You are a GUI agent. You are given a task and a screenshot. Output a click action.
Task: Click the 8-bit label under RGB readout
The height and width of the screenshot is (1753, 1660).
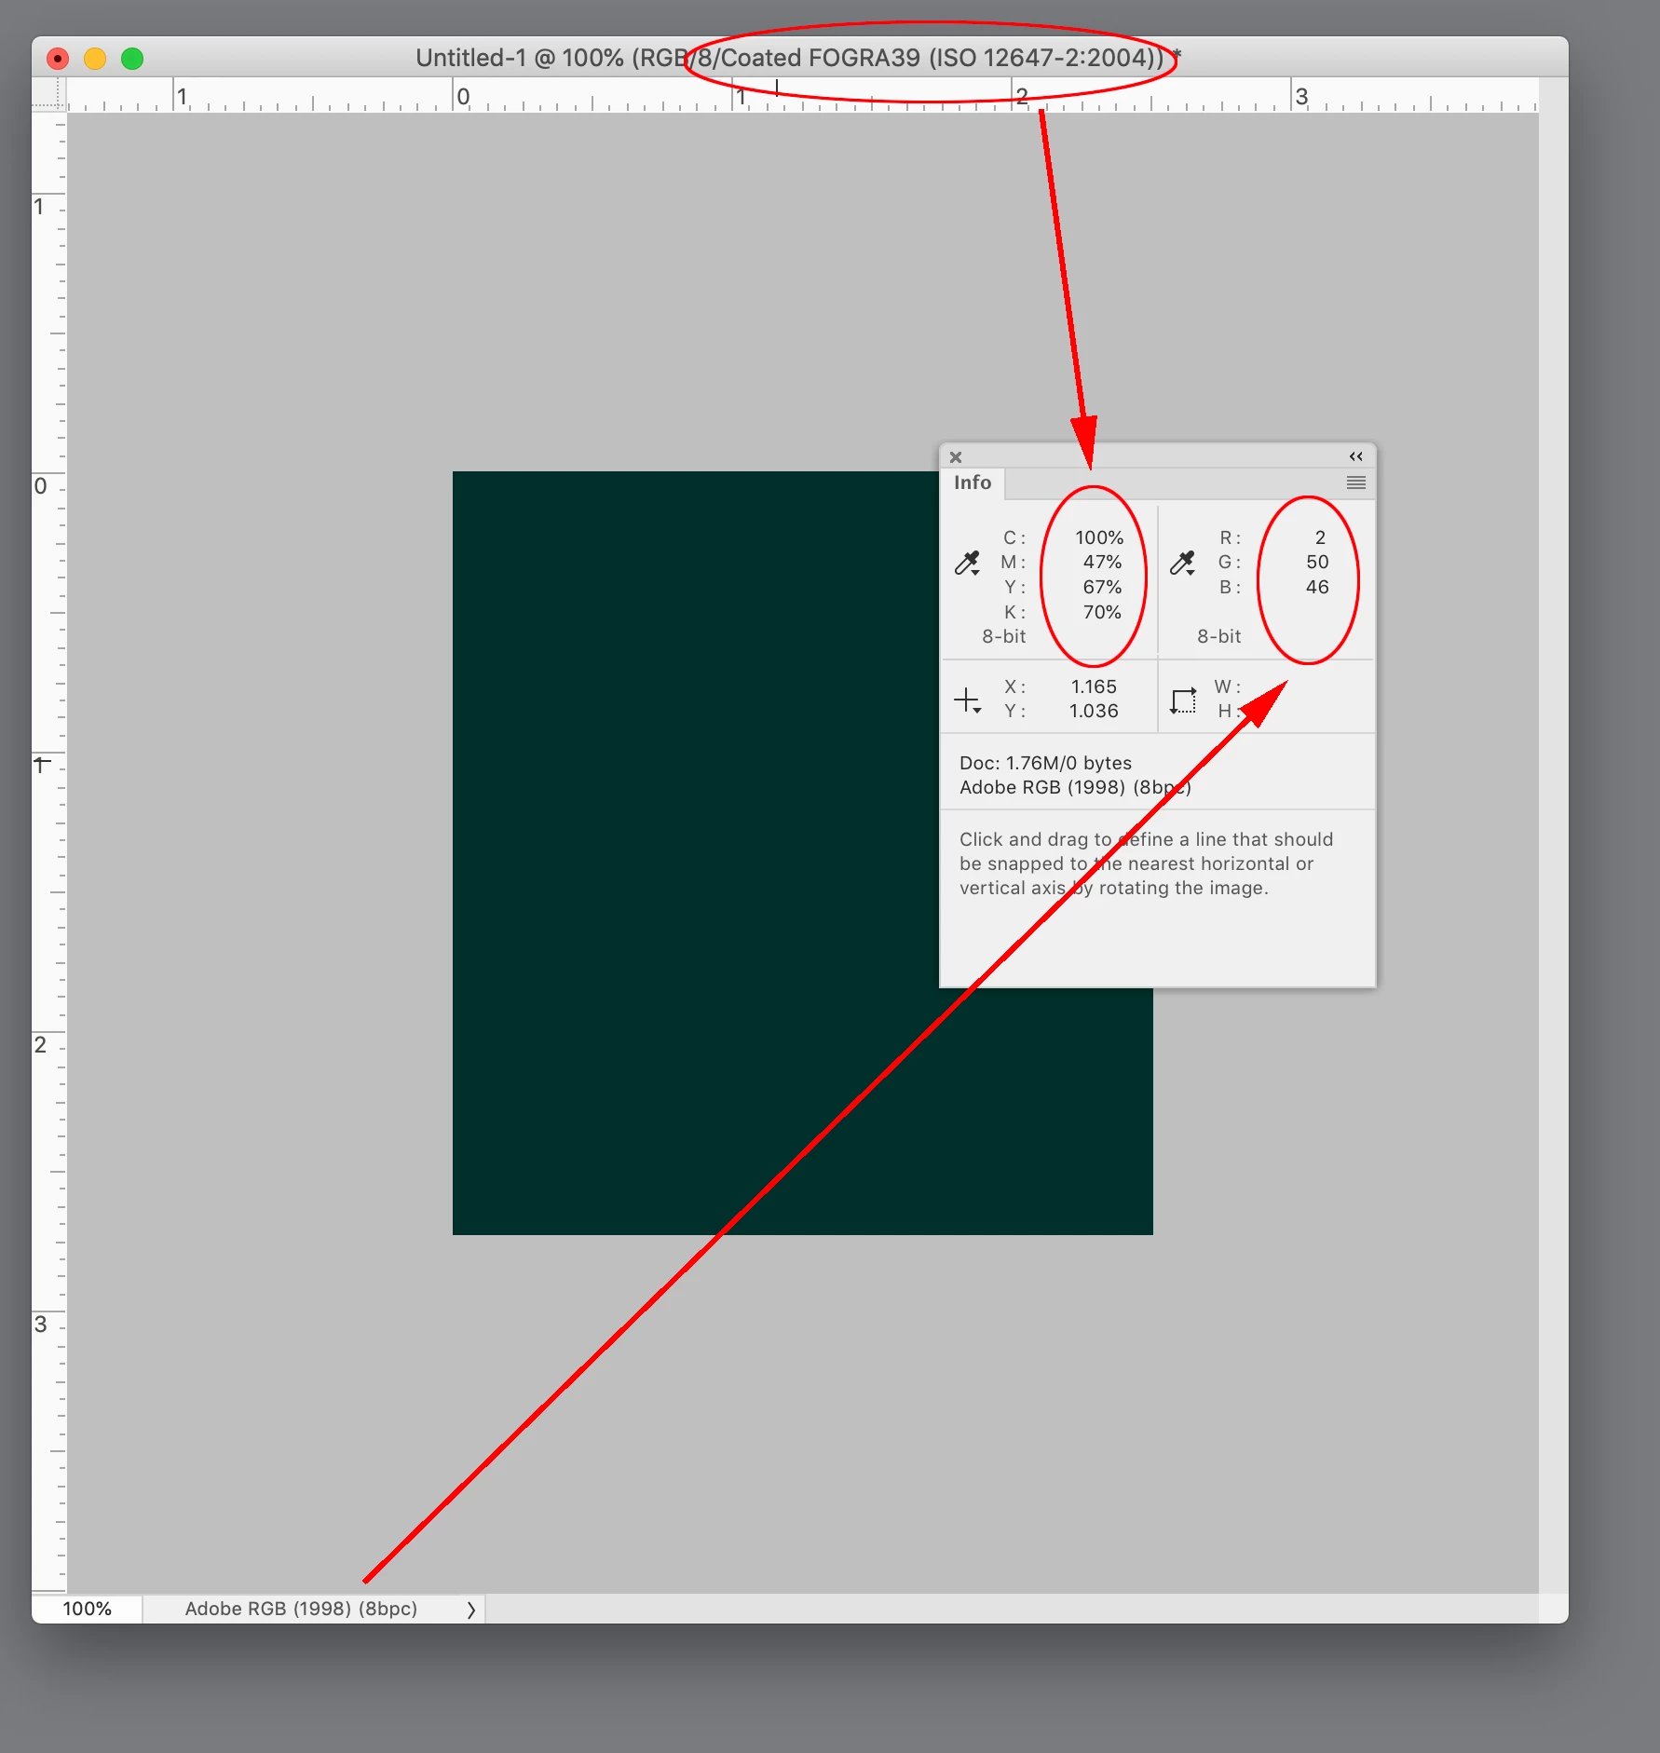[x=1219, y=636]
